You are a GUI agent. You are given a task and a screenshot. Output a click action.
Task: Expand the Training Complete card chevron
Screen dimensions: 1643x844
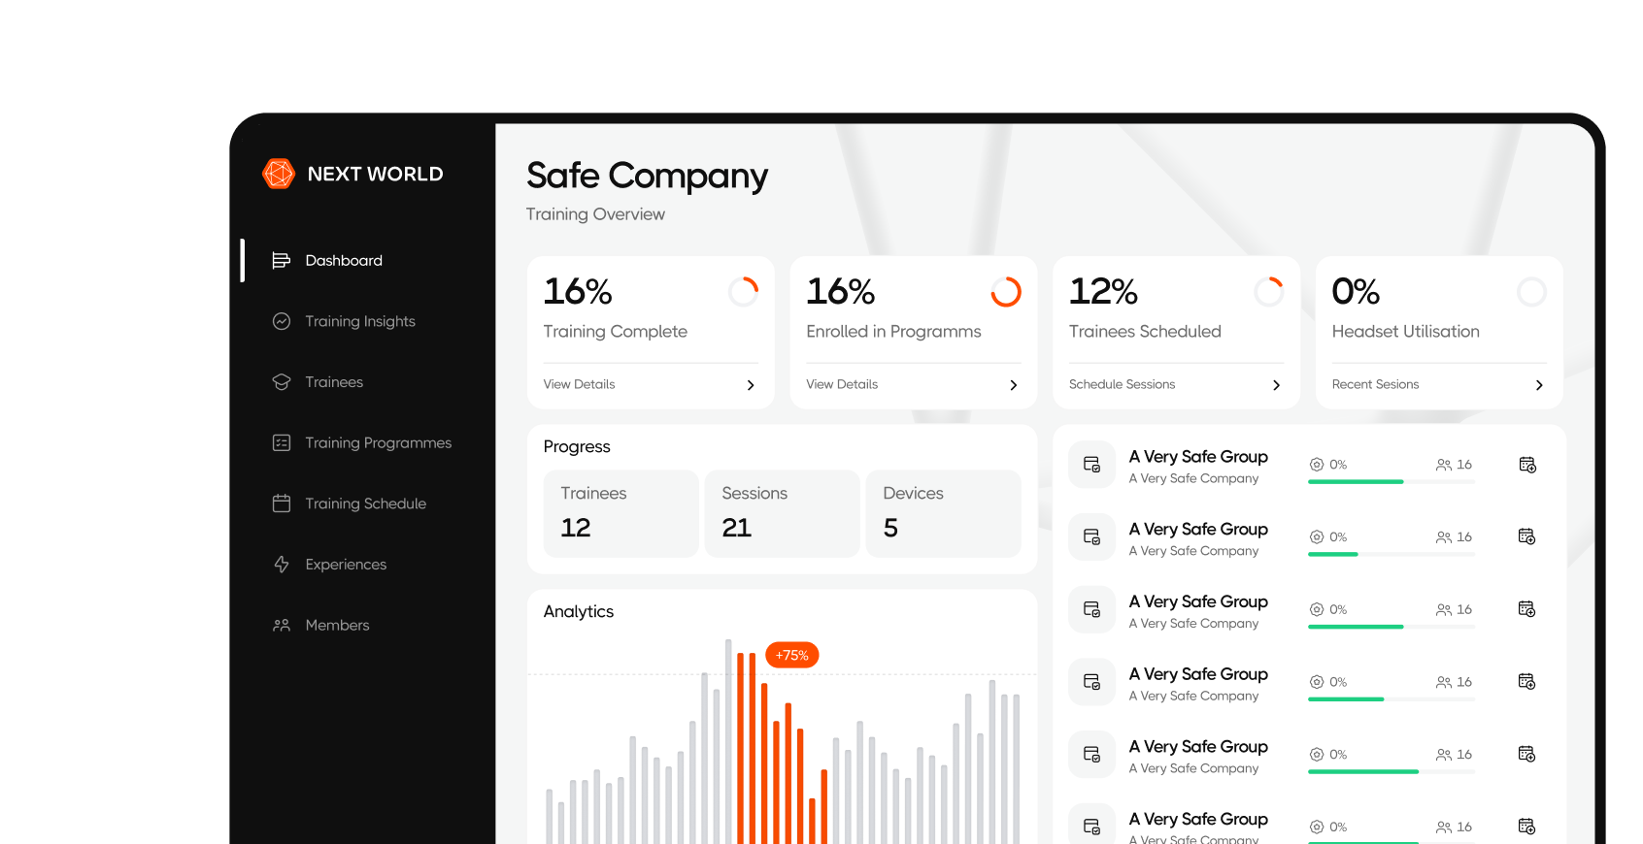coord(751,385)
